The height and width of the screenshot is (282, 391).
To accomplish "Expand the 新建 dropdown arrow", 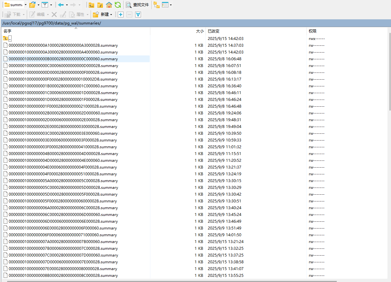I will (x=111, y=15).
